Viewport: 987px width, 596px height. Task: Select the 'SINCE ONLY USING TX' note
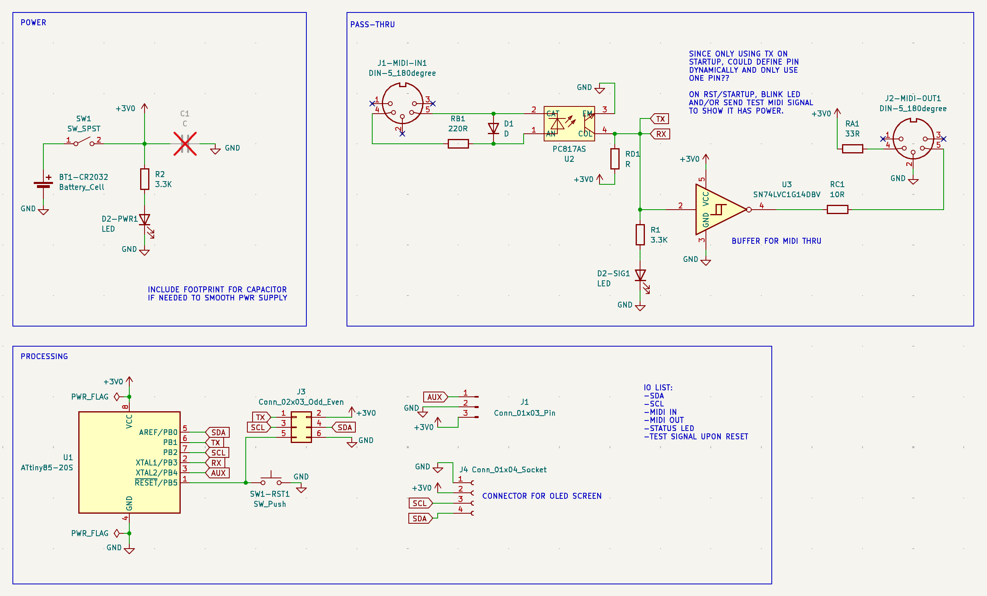(744, 66)
